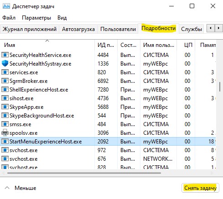Sort by the Память column header
Screen dimensions: 223x199
205,45
